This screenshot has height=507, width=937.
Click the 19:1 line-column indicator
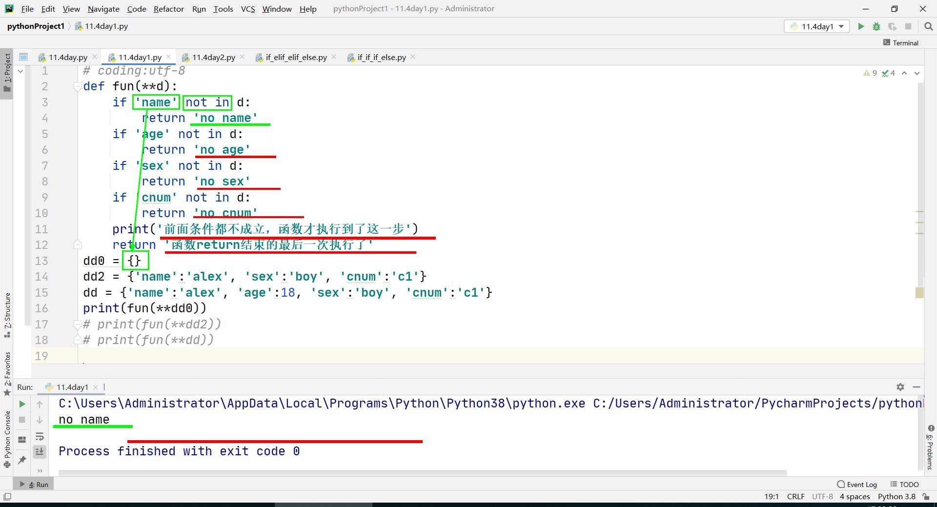click(x=771, y=497)
